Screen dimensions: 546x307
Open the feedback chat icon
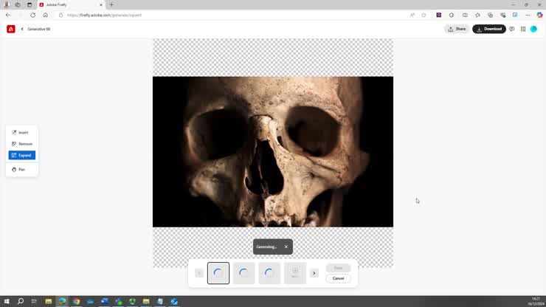[512, 29]
